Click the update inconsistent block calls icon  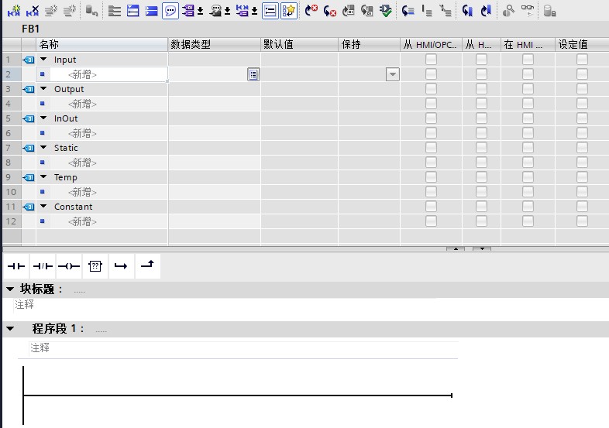(349, 11)
